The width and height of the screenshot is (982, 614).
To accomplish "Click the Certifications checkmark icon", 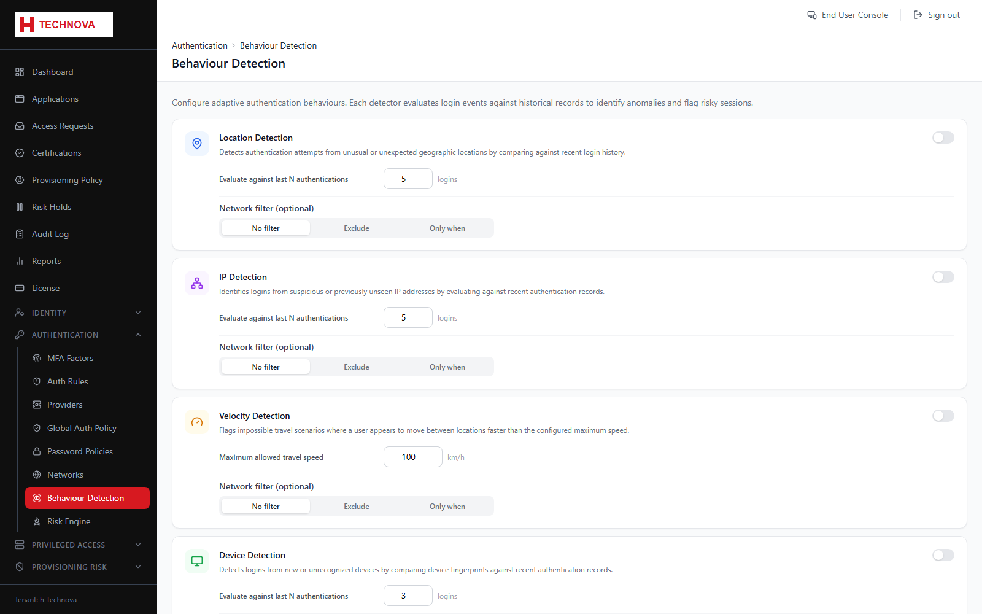I will pyautogui.click(x=20, y=153).
